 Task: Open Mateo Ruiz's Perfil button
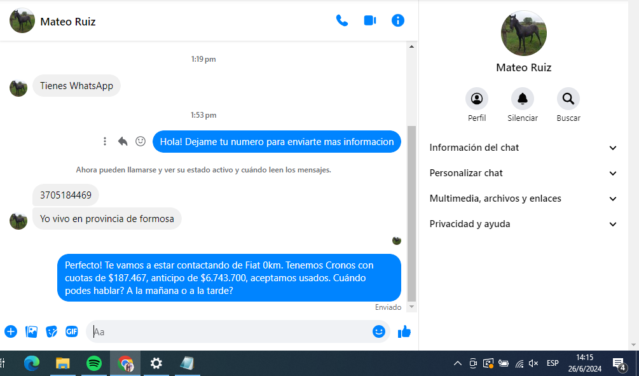coord(477,99)
